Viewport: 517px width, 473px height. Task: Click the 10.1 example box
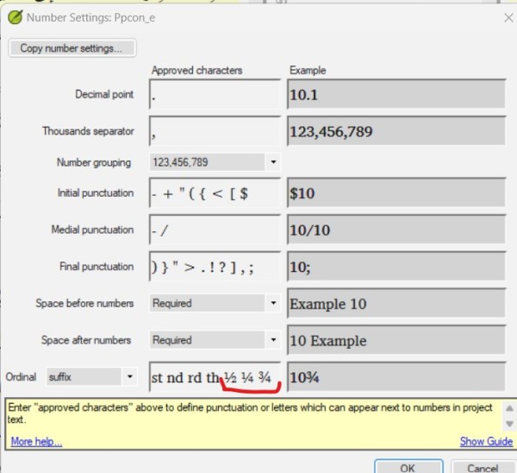click(396, 94)
